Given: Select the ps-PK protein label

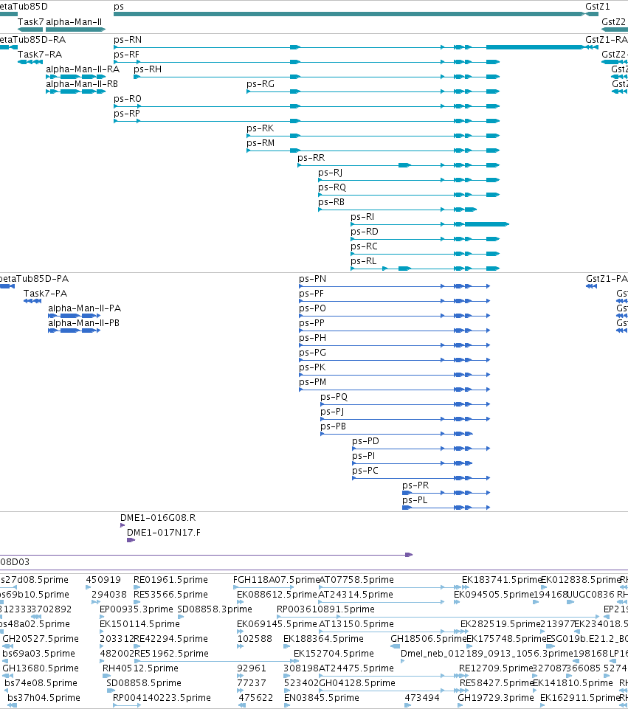Looking at the screenshot, I should click(312, 367).
